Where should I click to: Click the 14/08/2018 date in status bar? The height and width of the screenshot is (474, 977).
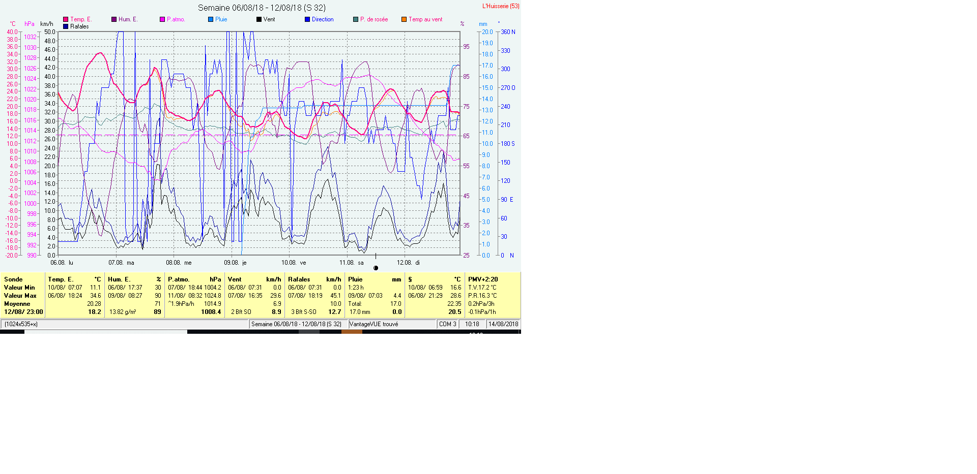tap(503, 324)
